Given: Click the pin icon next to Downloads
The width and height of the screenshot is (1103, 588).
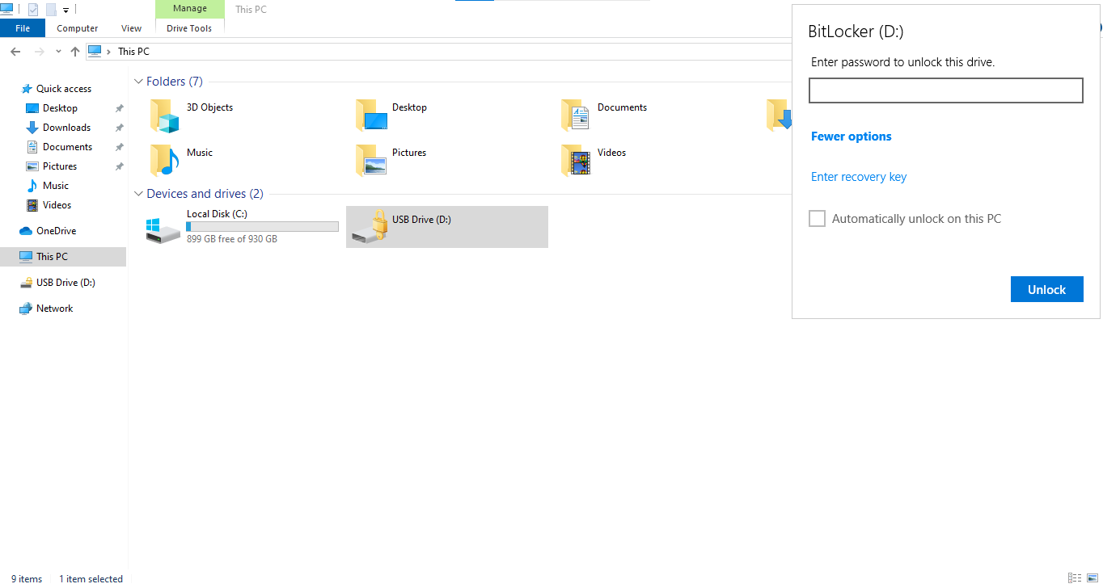Looking at the screenshot, I should coord(119,128).
